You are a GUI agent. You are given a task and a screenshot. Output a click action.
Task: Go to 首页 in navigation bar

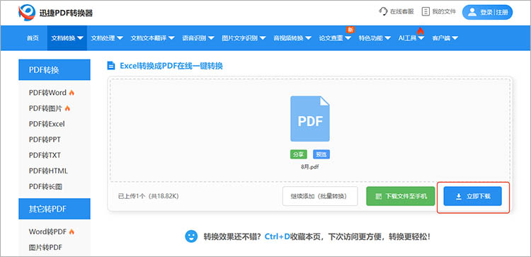click(x=33, y=38)
